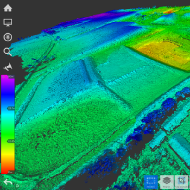Click the lower-middle elevation marker on the legend
This screenshot has width=190, height=190.
11,141
